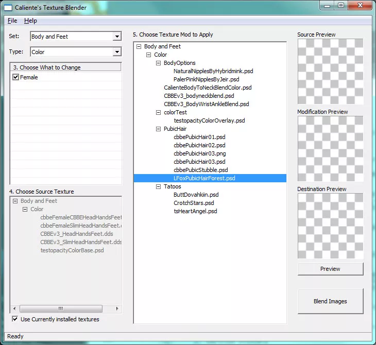Collapse Body and Feet node in texture mod tree
The height and width of the screenshot is (345, 376).
pos(139,46)
